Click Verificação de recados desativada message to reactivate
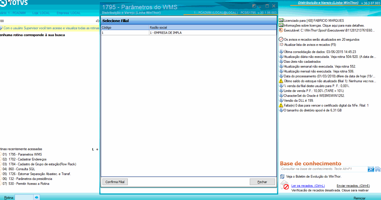This screenshot has width=381, height=200. tap(330, 190)
